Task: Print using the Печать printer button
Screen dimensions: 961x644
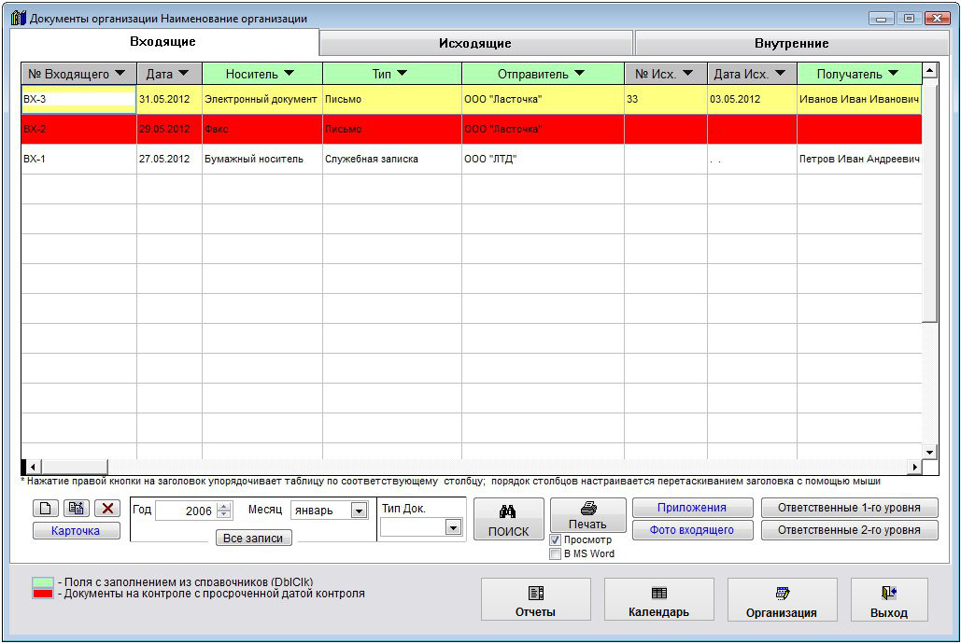Action: pyautogui.click(x=588, y=515)
